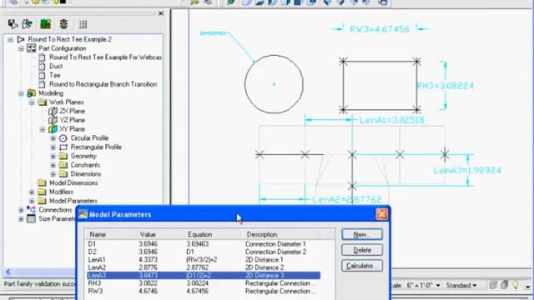The image size is (534, 300).
Task: Click the Delete button in Model Parameters
Action: (x=362, y=250)
